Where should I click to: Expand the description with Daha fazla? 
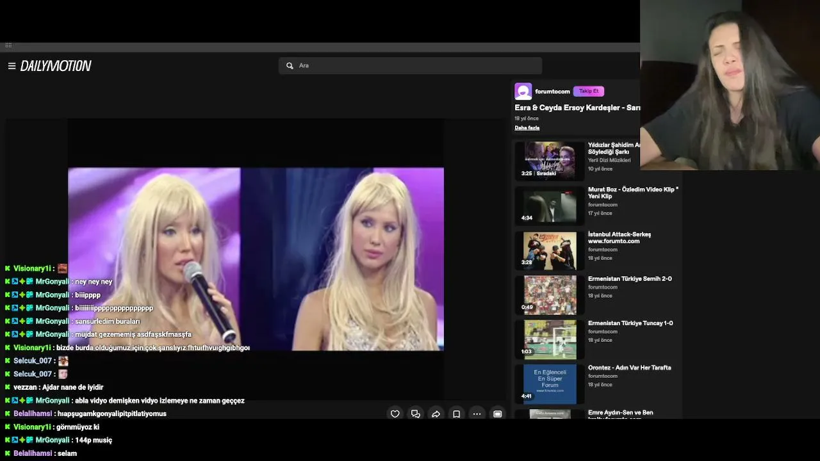527,128
